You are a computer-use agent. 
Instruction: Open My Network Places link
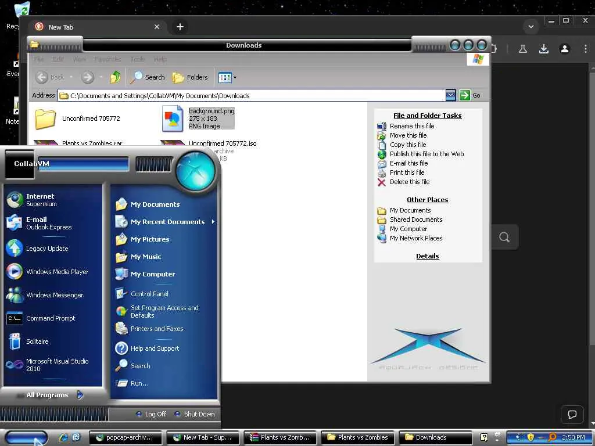pyautogui.click(x=416, y=238)
